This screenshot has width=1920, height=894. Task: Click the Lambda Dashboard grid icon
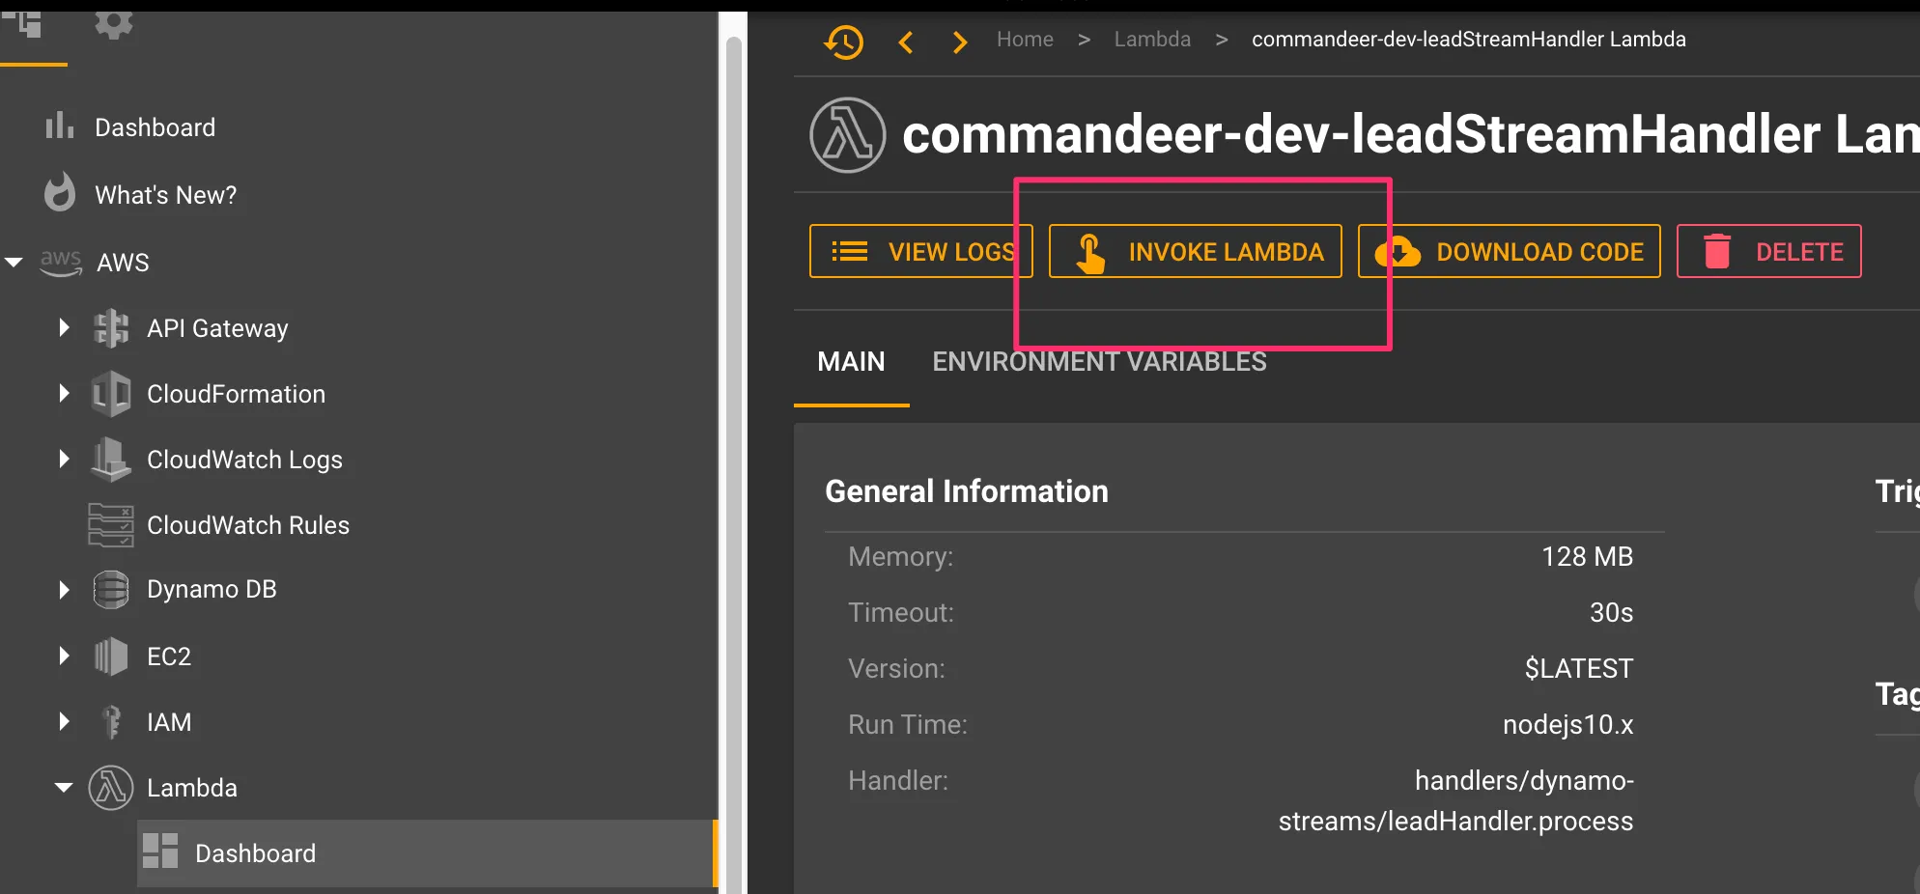click(x=160, y=851)
